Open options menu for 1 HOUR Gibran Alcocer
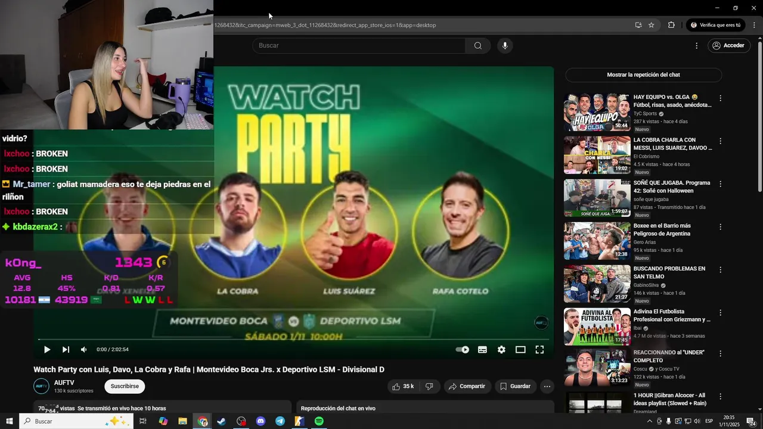The width and height of the screenshot is (763, 429). [x=720, y=397]
